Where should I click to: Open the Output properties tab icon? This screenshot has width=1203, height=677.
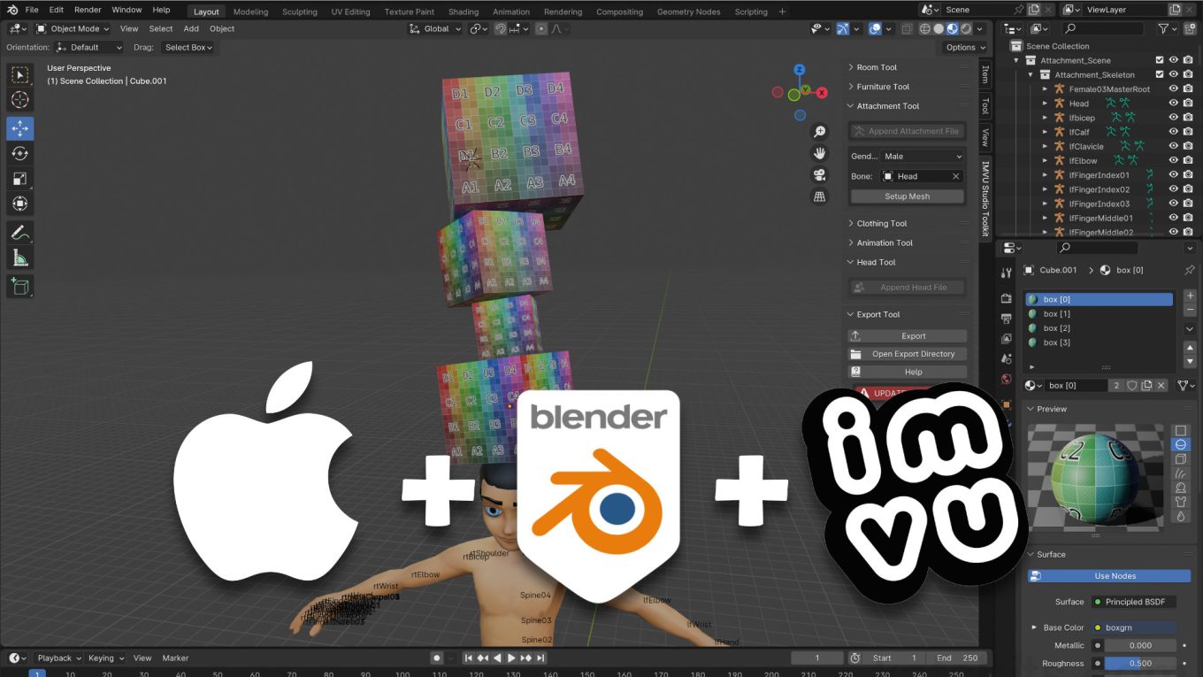tap(1006, 319)
